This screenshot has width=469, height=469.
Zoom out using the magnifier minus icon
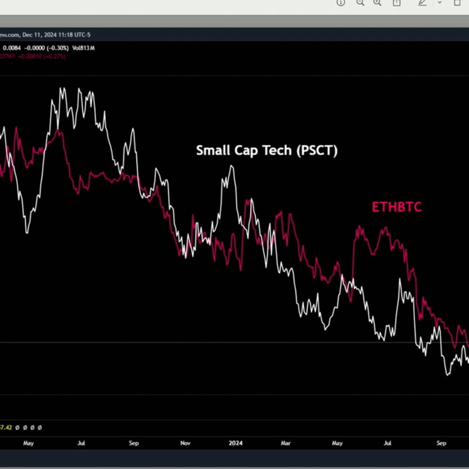[x=360, y=2]
